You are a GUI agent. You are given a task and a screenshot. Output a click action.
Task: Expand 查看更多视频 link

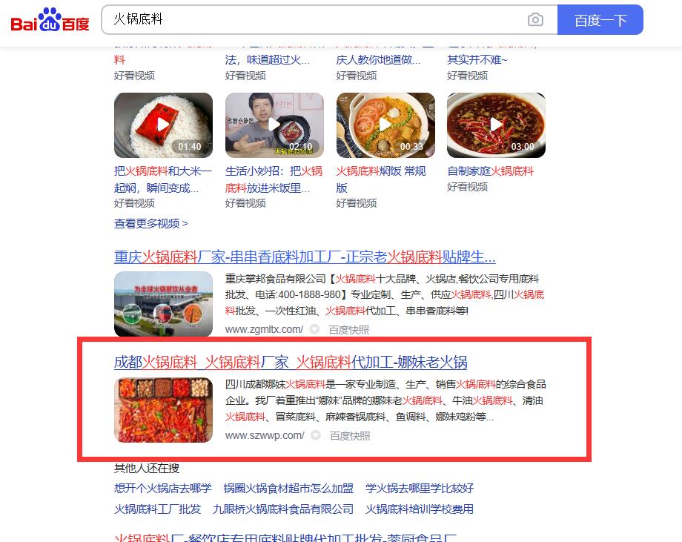tap(151, 224)
